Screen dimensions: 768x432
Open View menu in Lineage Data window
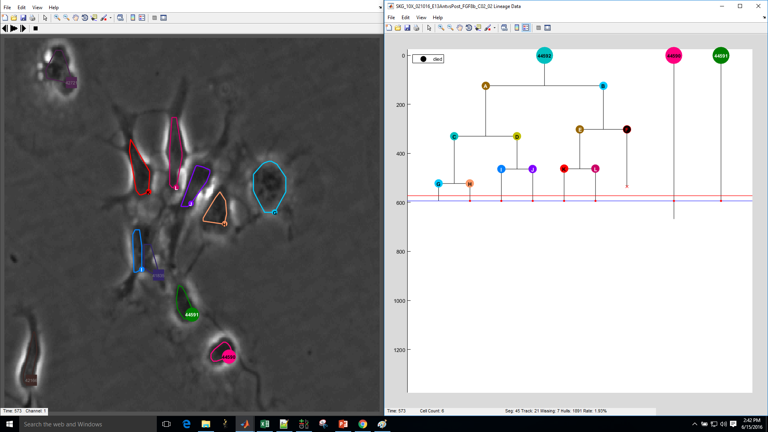pos(421,18)
